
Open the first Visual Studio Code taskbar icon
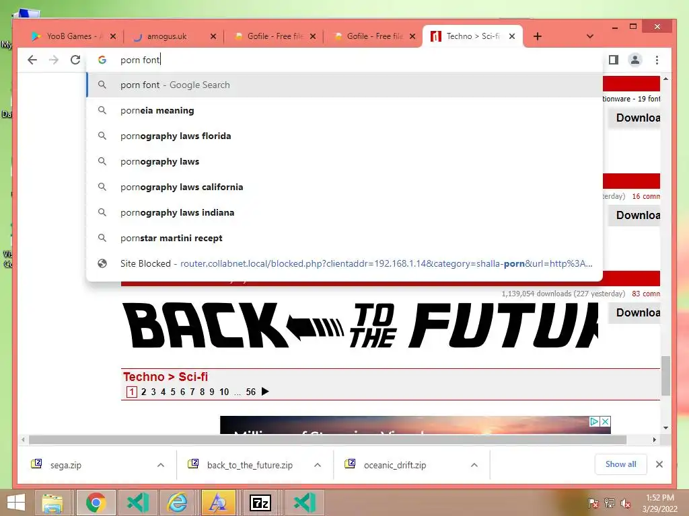[137, 503]
